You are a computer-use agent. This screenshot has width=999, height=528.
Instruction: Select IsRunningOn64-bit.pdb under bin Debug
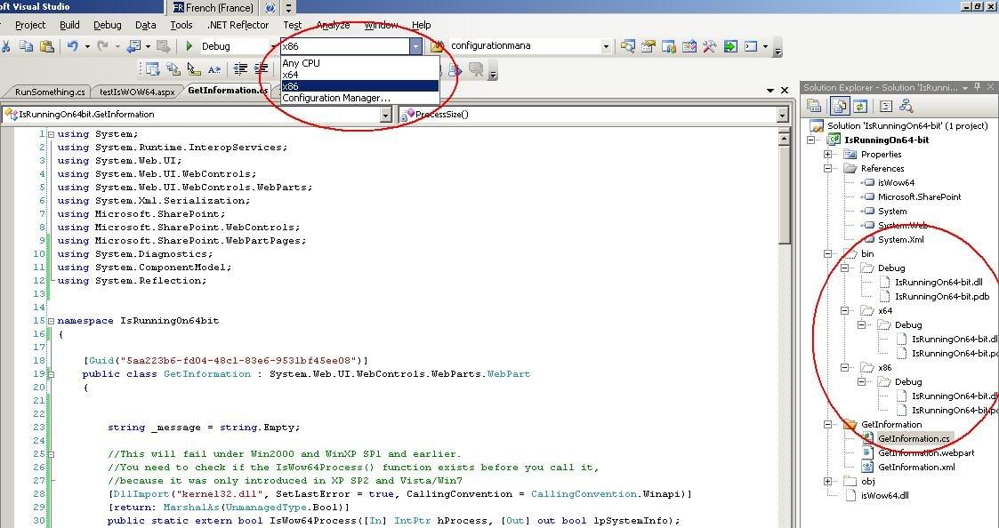click(942, 296)
